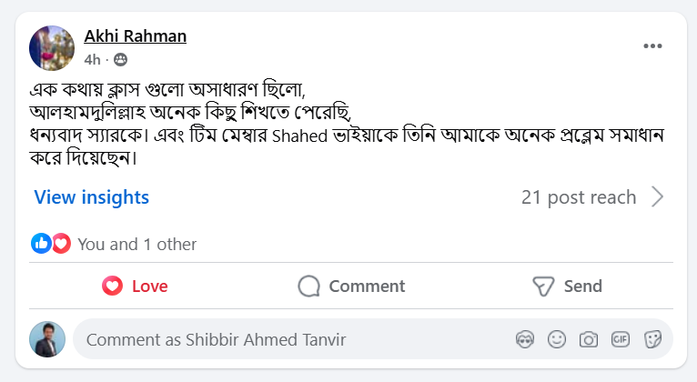Click the 4h post timestamp

[92, 60]
